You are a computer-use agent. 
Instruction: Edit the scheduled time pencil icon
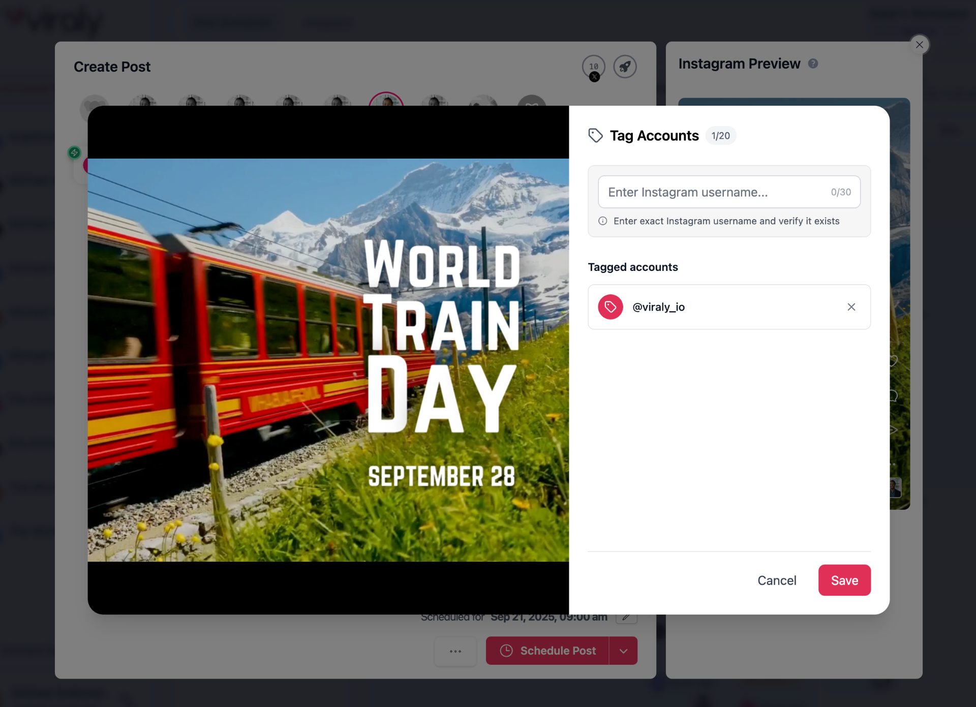click(626, 618)
